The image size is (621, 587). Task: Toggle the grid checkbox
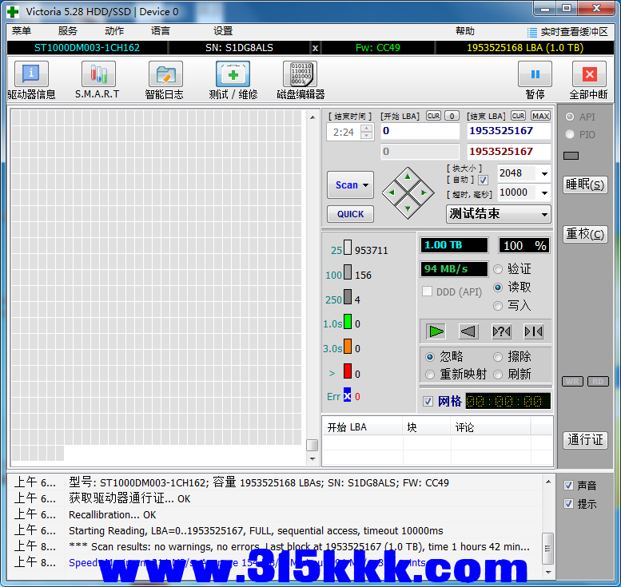pos(428,402)
